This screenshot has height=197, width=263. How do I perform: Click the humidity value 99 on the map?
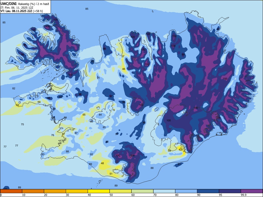183,55
